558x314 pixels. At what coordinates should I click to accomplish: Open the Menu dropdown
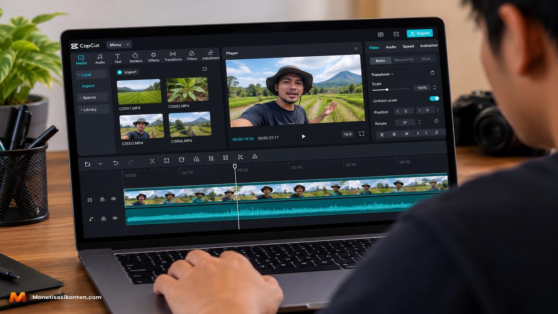coord(119,44)
